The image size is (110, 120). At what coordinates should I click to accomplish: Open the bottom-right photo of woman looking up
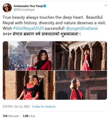81,85
